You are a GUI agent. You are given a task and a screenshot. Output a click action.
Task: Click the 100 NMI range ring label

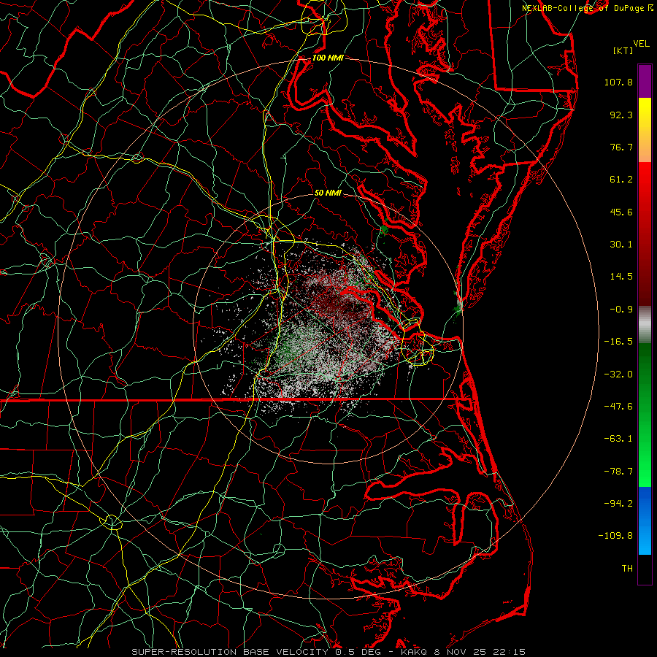(328, 58)
